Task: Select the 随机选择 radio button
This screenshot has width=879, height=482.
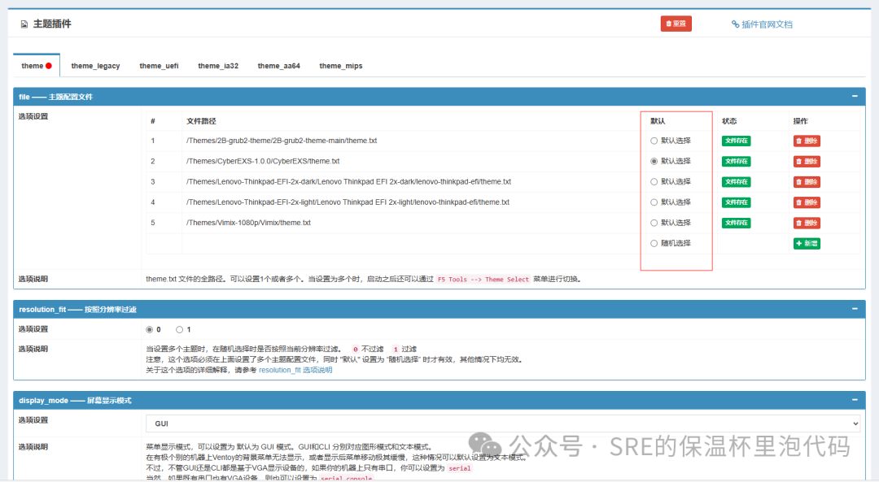Action: click(x=654, y=243)
